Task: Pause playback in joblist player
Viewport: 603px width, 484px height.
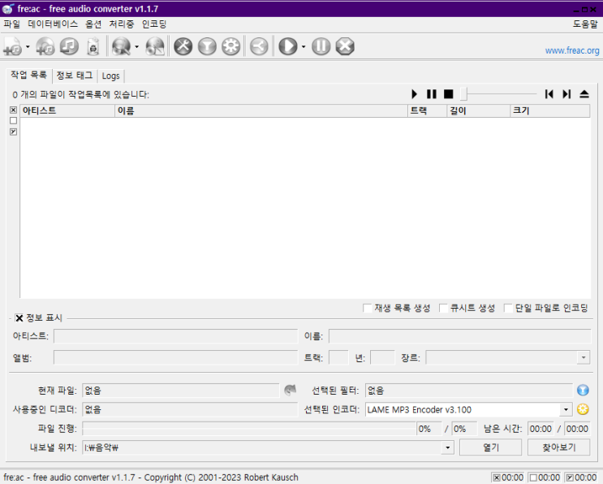Action: coord(432,94)
